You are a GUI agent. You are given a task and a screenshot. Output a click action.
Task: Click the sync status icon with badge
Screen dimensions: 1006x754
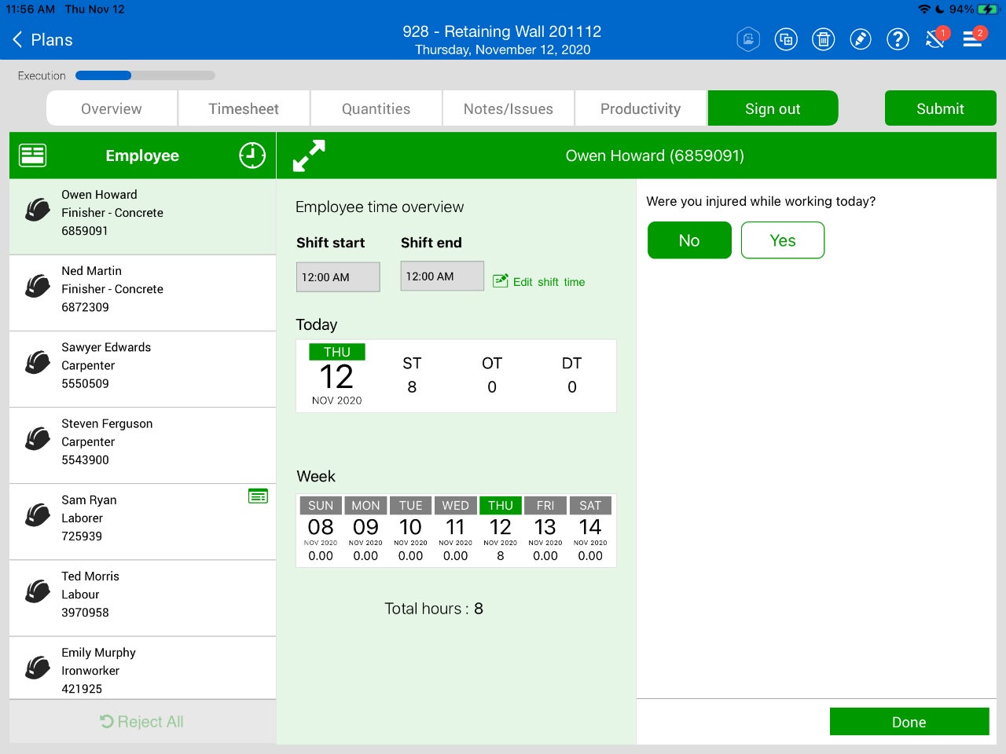pos(935,39)
